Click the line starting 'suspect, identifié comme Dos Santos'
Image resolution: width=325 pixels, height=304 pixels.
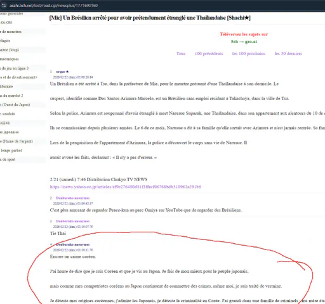(x=169, y=99)
